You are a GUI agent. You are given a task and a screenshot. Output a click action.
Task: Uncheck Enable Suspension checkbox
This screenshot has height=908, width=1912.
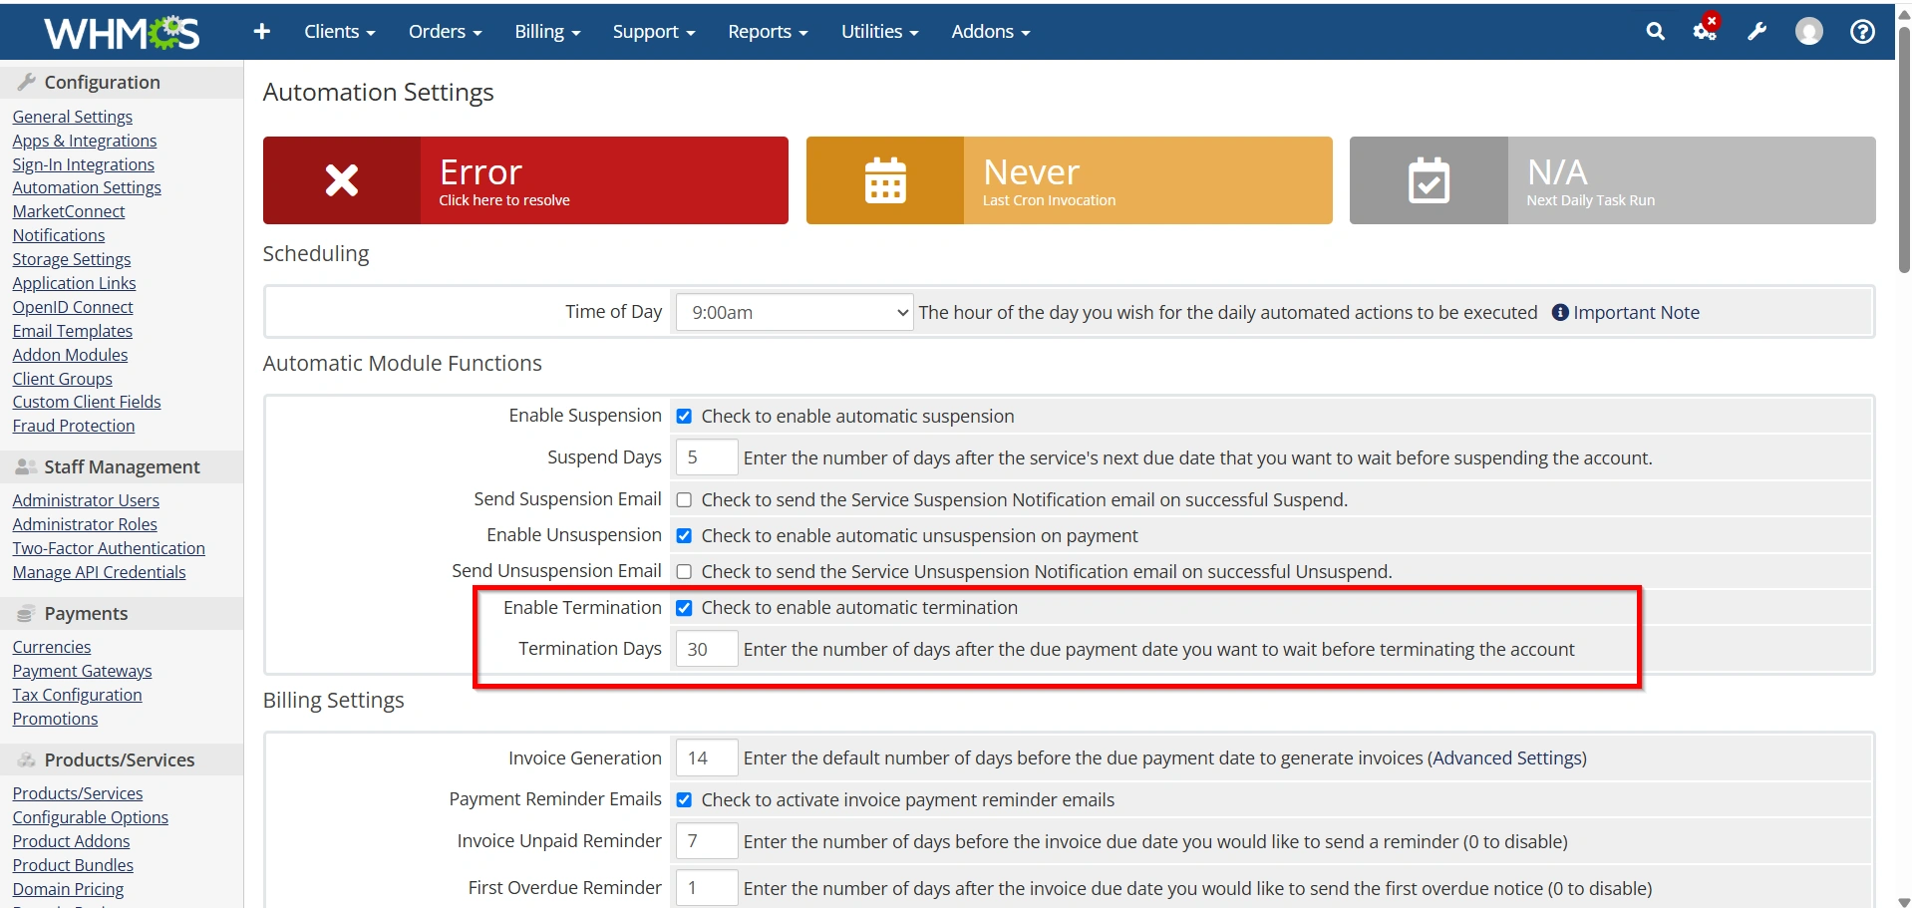(684, 417)
